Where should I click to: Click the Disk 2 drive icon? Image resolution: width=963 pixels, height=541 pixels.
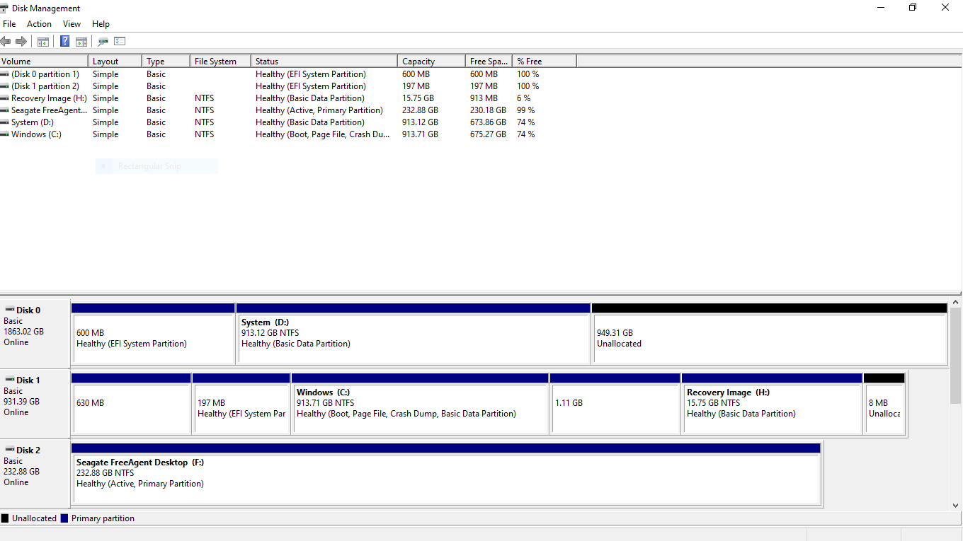click(x=10, y=450)
